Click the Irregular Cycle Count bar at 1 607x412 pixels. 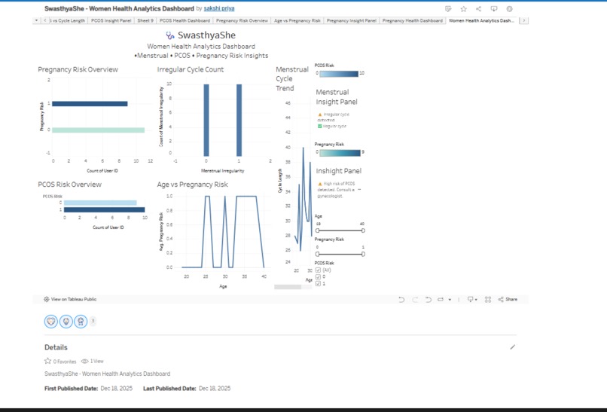(239, 120)
